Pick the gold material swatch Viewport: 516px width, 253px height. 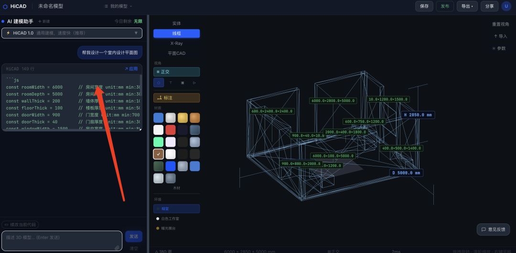[x=183, y=118]
